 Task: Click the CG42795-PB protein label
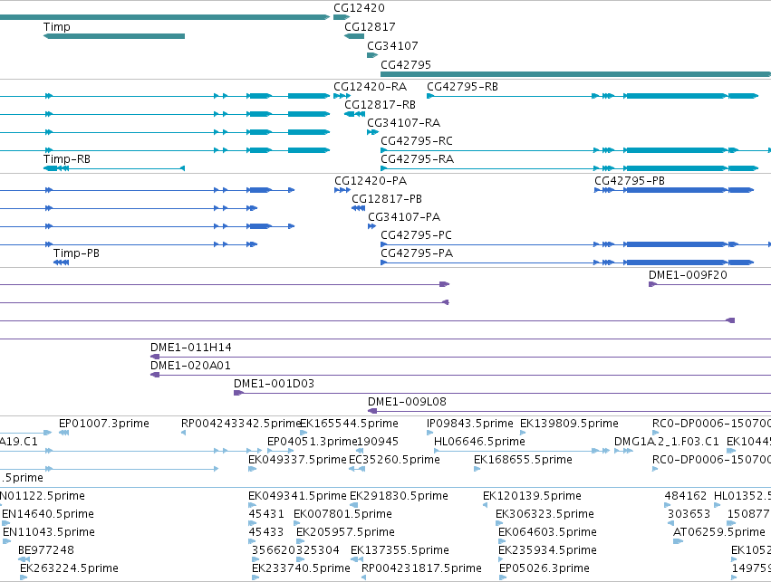pos(630,181)
